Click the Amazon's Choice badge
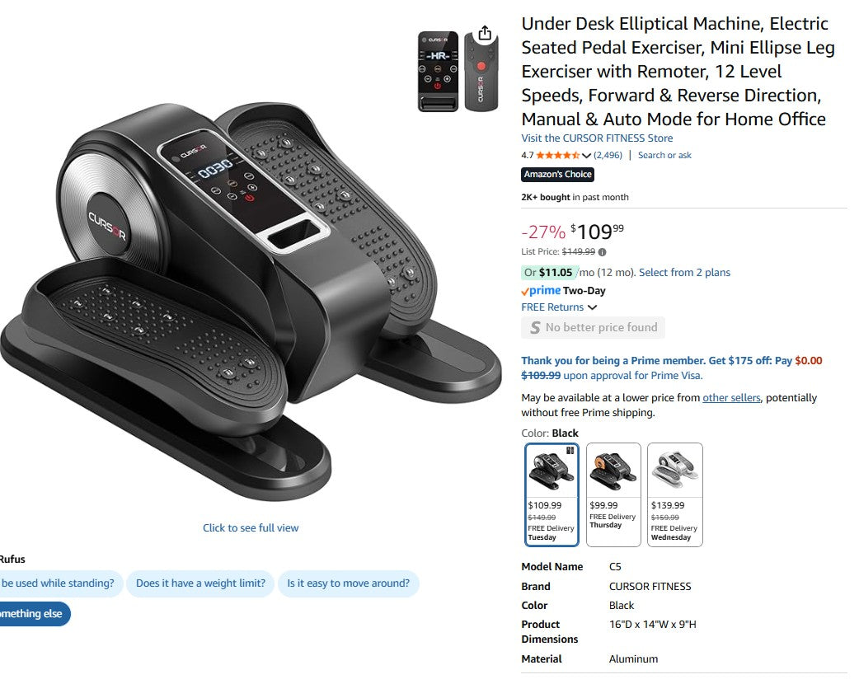This screenshot has height=684, width=859. [x=558, y=174]
